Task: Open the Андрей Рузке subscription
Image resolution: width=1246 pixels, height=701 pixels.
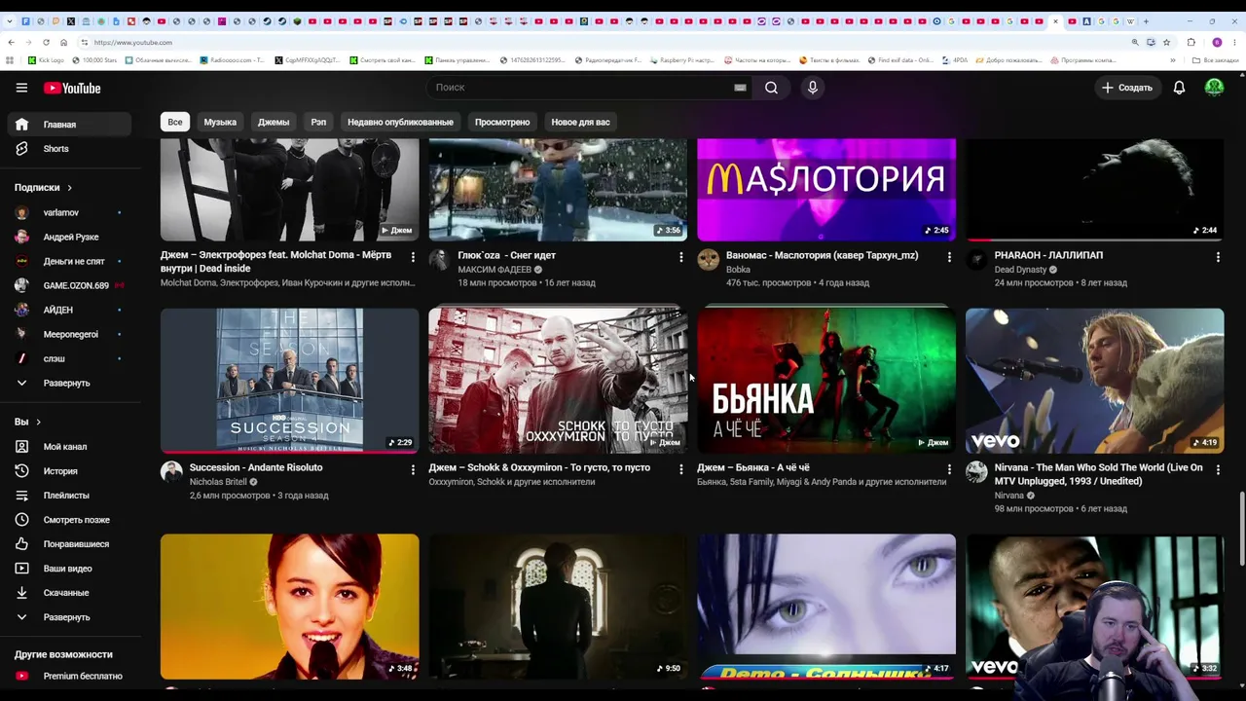Action: 69,238
